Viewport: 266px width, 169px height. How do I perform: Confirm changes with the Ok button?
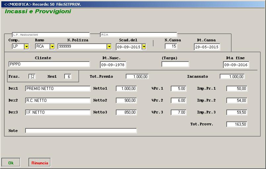11,163
